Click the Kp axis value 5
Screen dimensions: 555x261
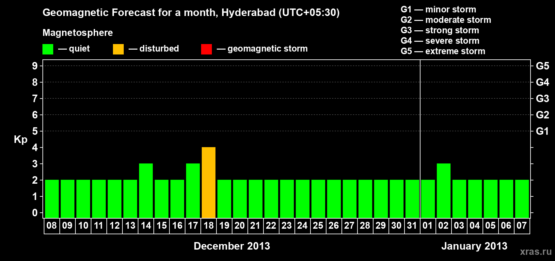click(35, 131)
